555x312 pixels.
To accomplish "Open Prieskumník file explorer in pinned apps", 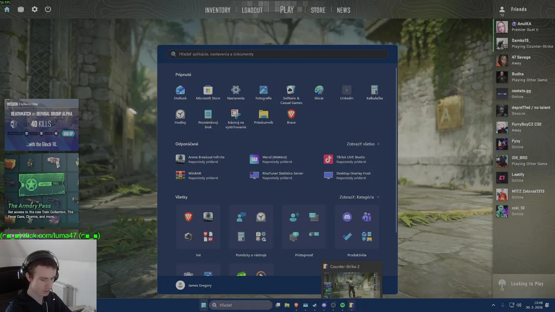I will click(x=264, y=117).
